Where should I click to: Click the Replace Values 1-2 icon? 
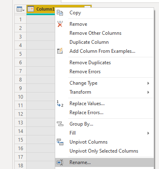click(x=60, y=104)
